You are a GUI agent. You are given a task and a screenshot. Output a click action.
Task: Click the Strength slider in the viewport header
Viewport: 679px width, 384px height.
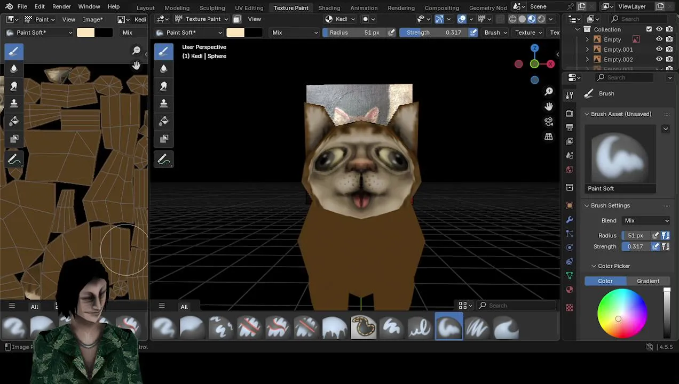point(434,33)
